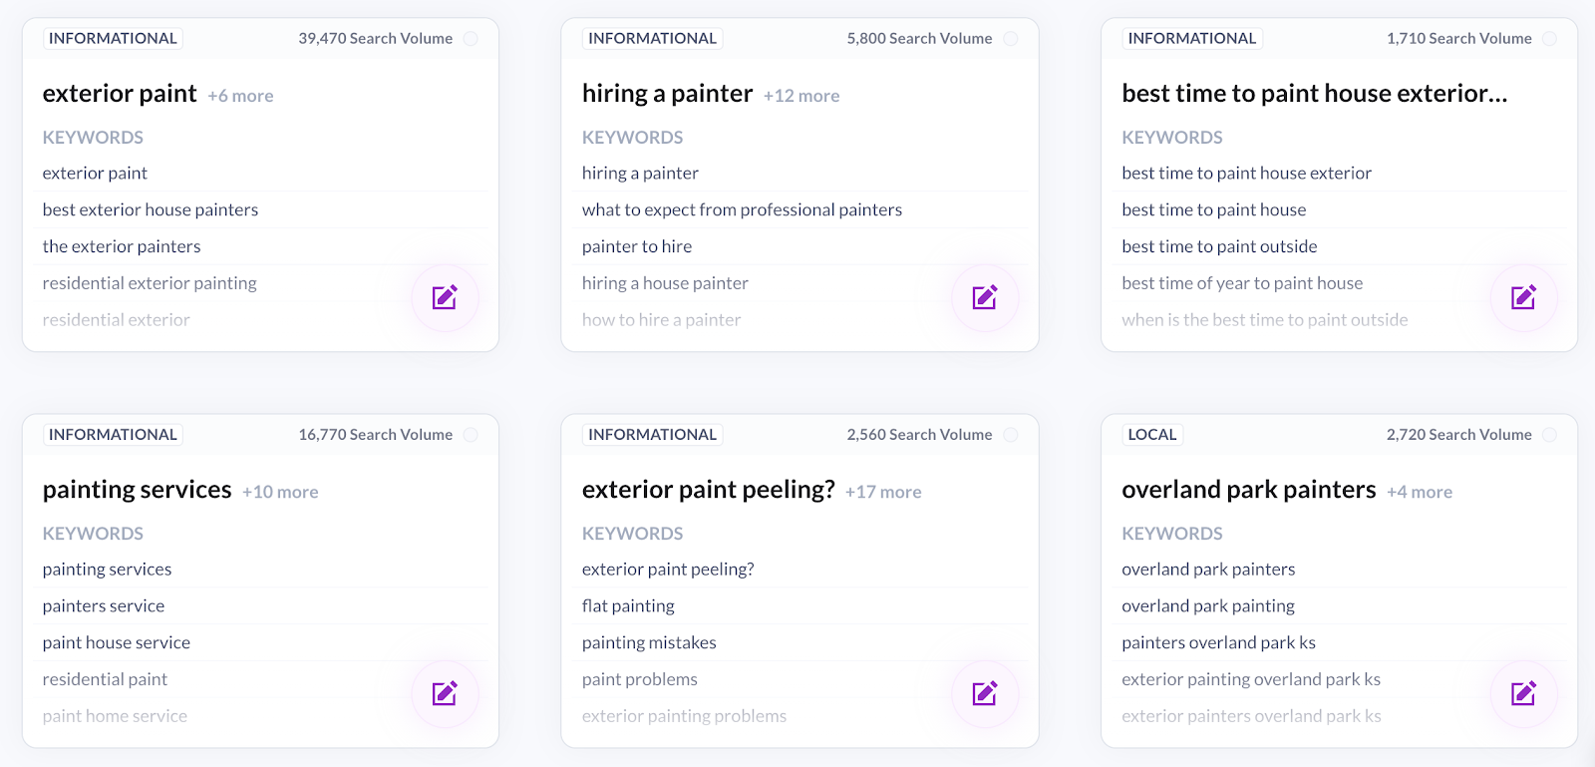Select the exterior paint peeling cluster circle
Viewport: 1595px width, 767px height.
[x=1011, y=435]
